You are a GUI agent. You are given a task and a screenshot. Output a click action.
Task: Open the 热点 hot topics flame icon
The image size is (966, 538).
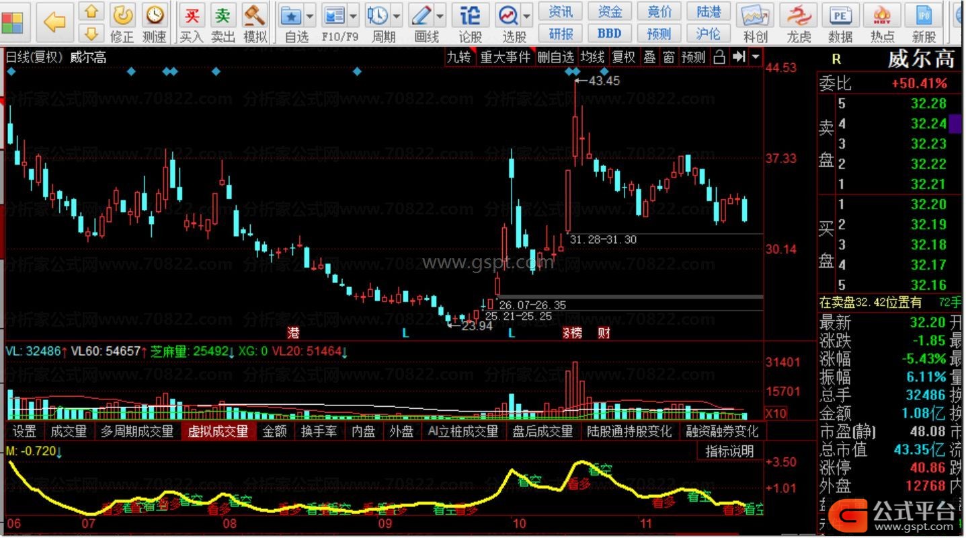point(883,23)
